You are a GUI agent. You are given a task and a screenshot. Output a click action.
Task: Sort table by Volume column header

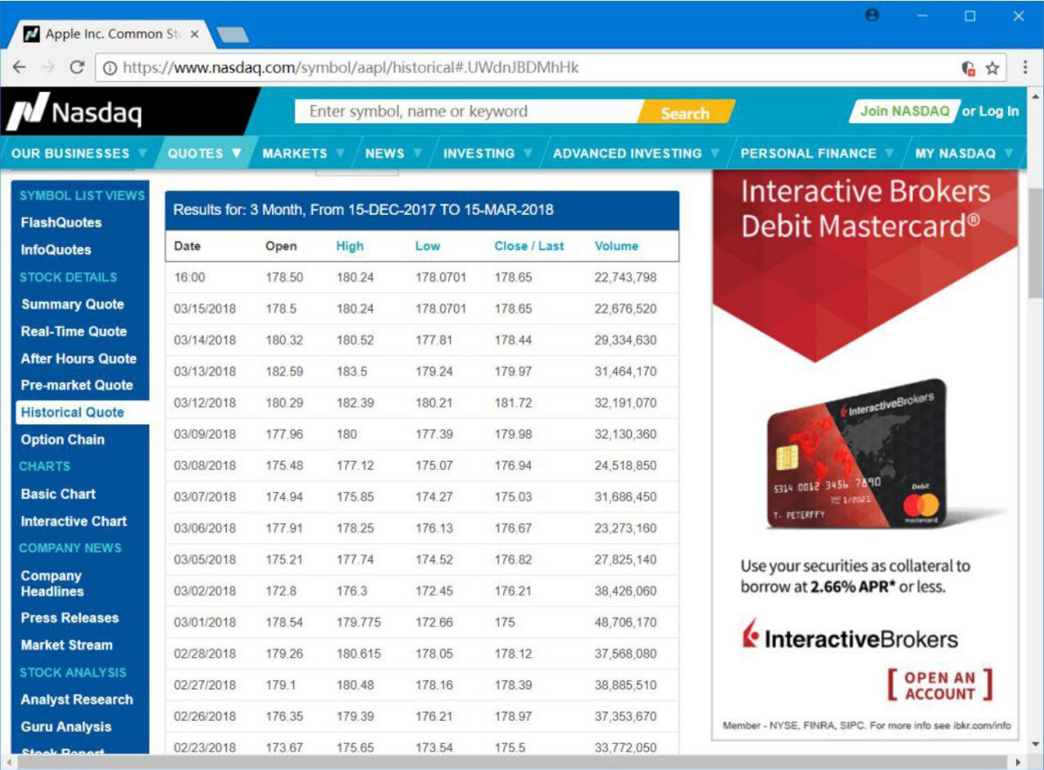pos(616,246)
